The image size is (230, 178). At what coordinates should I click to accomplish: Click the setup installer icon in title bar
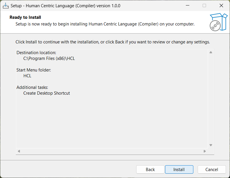[6, 5]
